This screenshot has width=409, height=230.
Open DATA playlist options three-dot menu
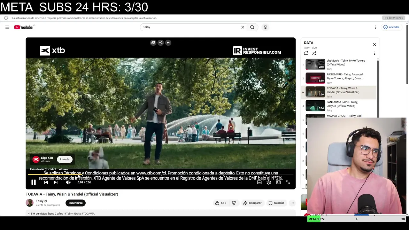pos(374,53)
